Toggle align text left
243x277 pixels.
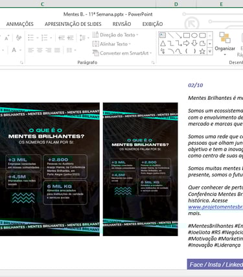tap(30, 51)
